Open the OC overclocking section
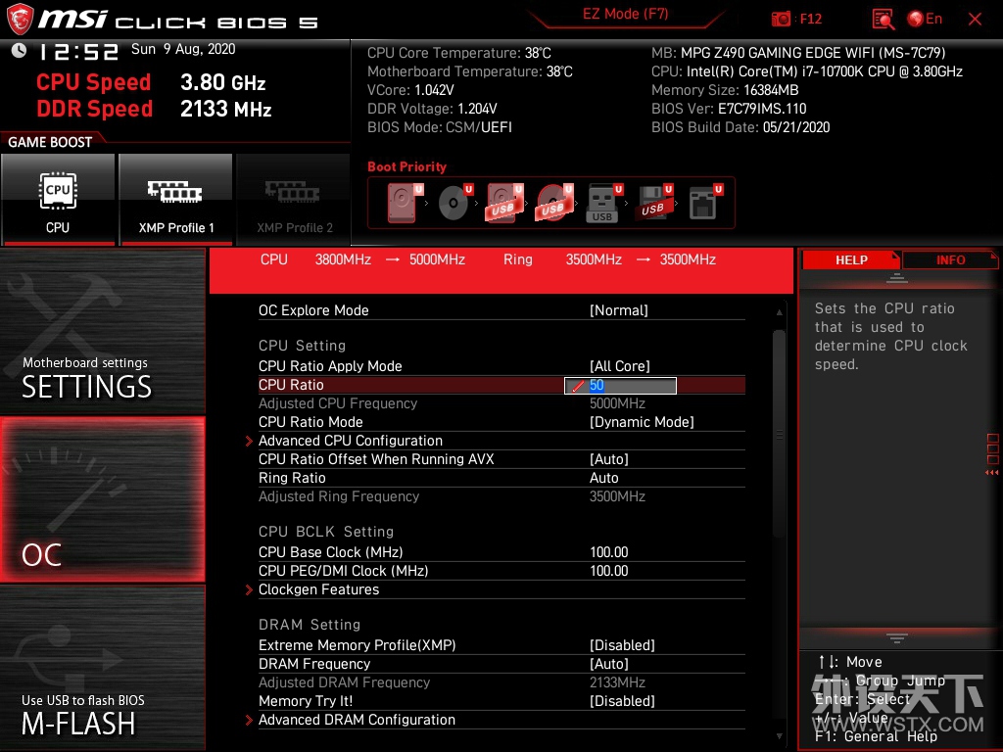Image resolution: width=1003 pixels, height=752 pixels. (x=103, y=499)
